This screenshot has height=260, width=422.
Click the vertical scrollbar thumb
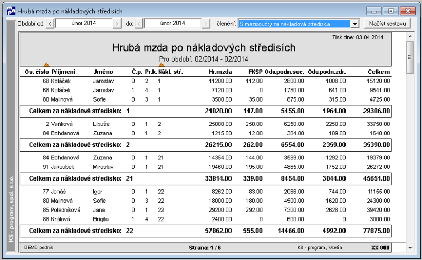coord(410,57)
